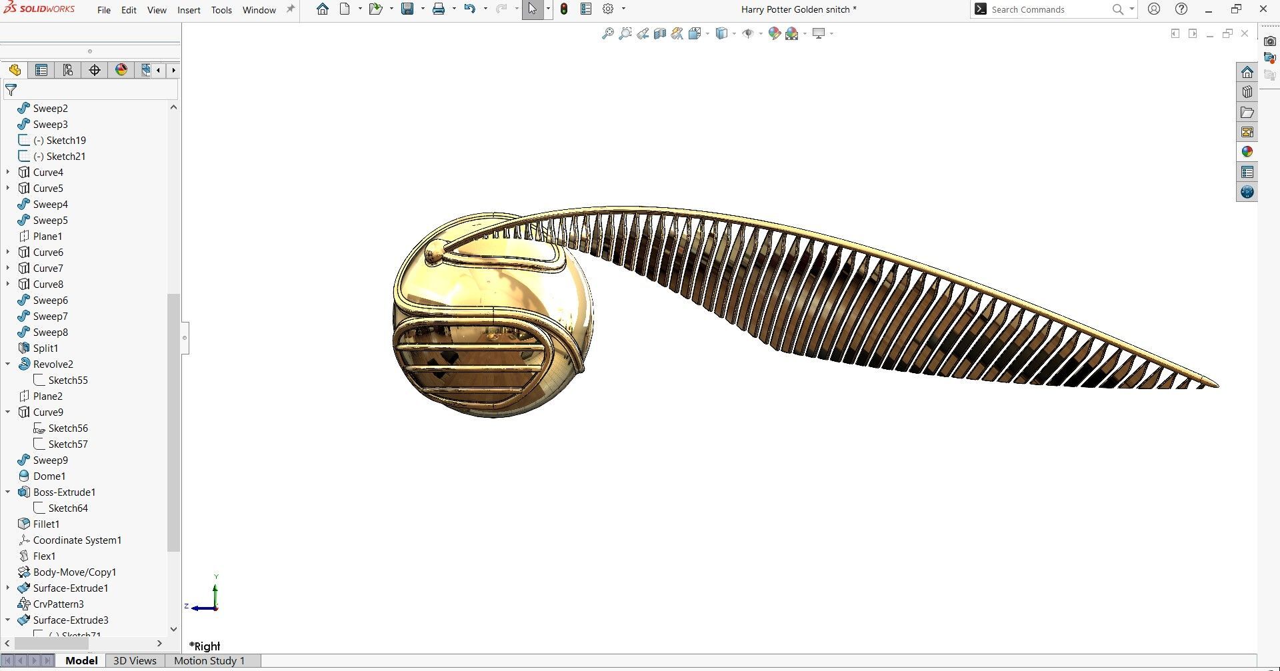Save the document with the floppy disk icon
The width and height of the screenshot is (1280, 671).
pyautogui.click(x=407, y=9)
